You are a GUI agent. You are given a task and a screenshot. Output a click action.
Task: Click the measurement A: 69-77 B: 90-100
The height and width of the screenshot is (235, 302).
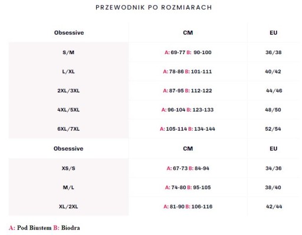[x=188, y=52]
